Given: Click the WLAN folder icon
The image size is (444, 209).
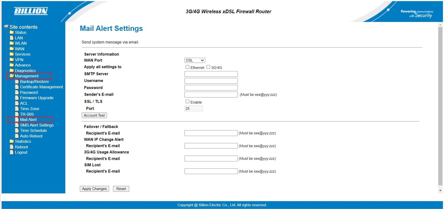Looking at the screenshot, I should tap(12, 43).
